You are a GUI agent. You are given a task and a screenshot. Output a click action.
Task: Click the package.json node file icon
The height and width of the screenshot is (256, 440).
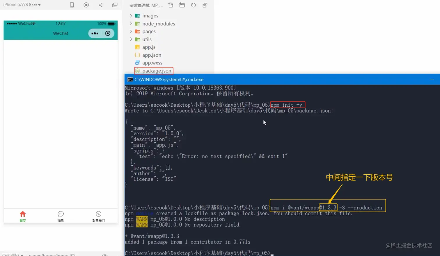(137, 71)
